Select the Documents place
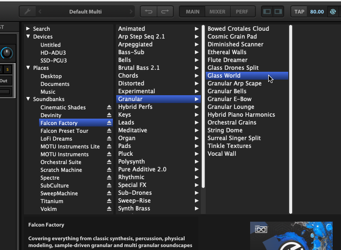Screen dimensions: 341x250 tap(55, 84)
